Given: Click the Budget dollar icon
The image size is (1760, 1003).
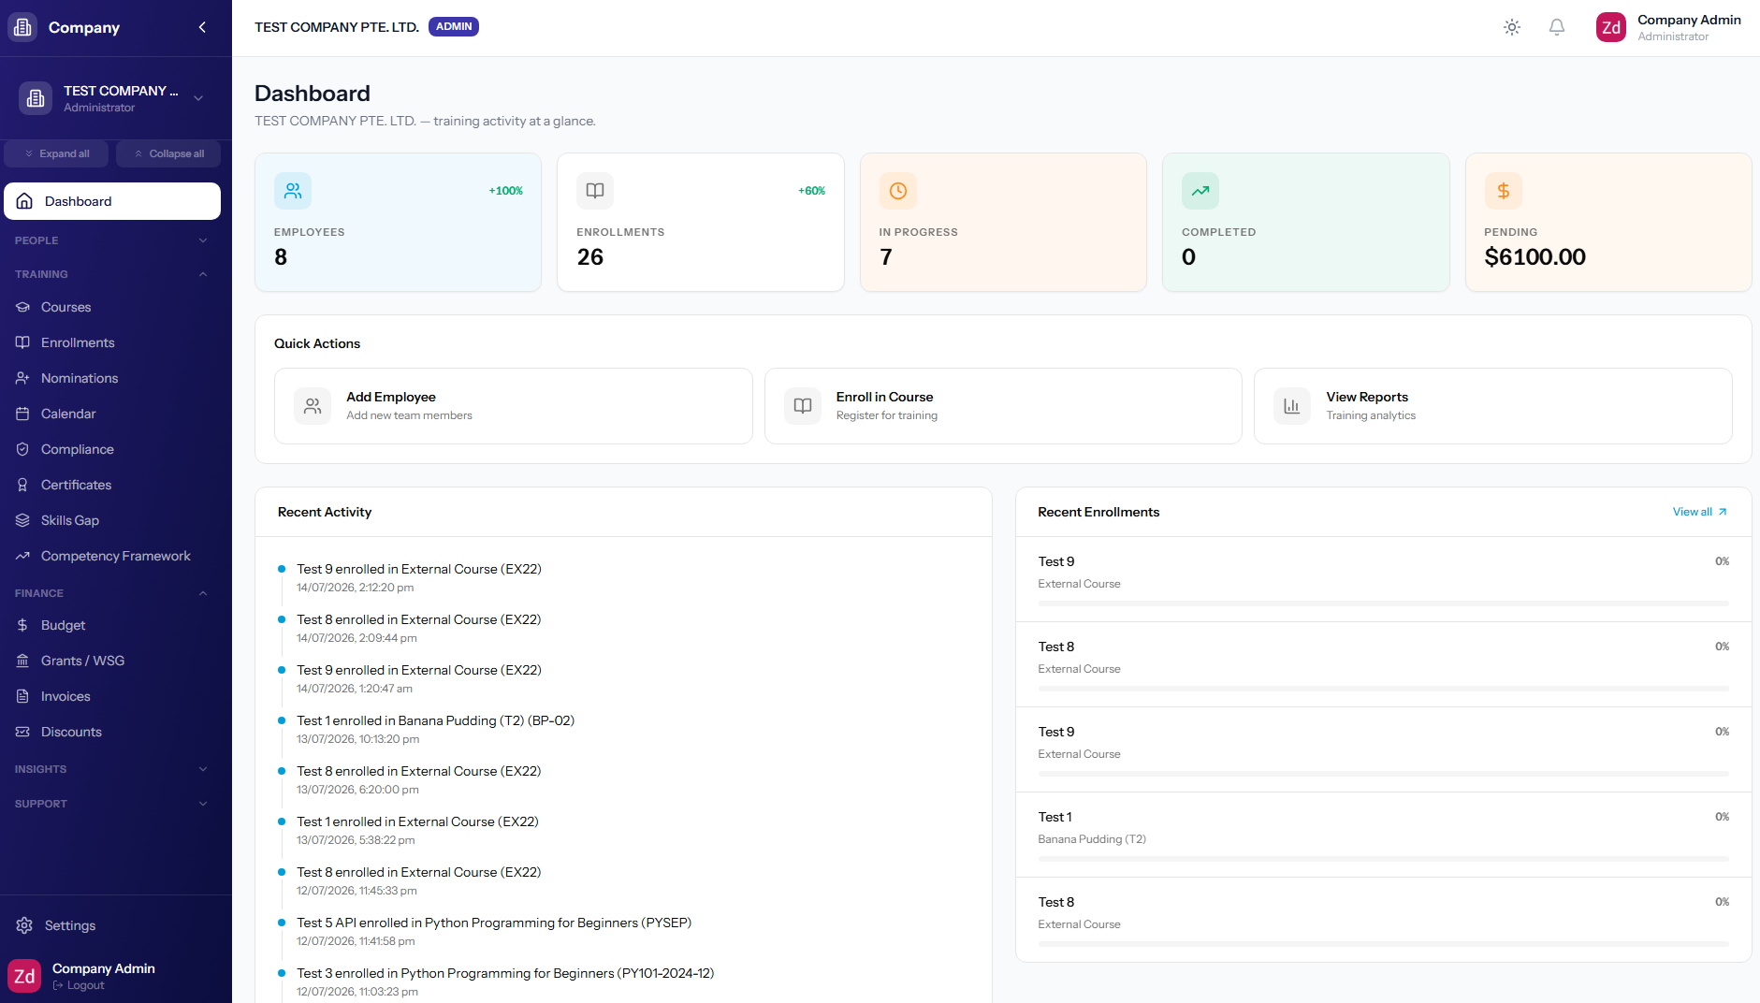Looking at the screenshot, I should tap(22, 625).
